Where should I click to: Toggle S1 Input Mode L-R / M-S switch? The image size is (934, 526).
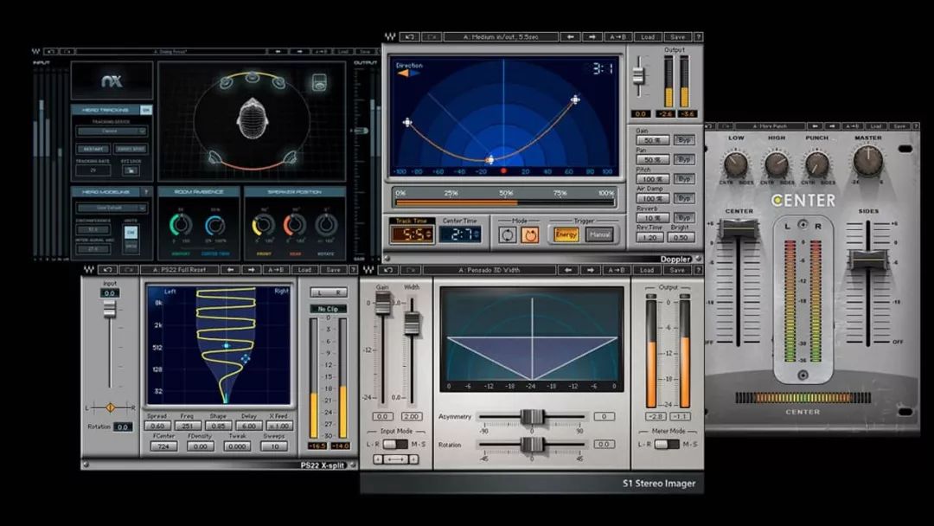394,444
